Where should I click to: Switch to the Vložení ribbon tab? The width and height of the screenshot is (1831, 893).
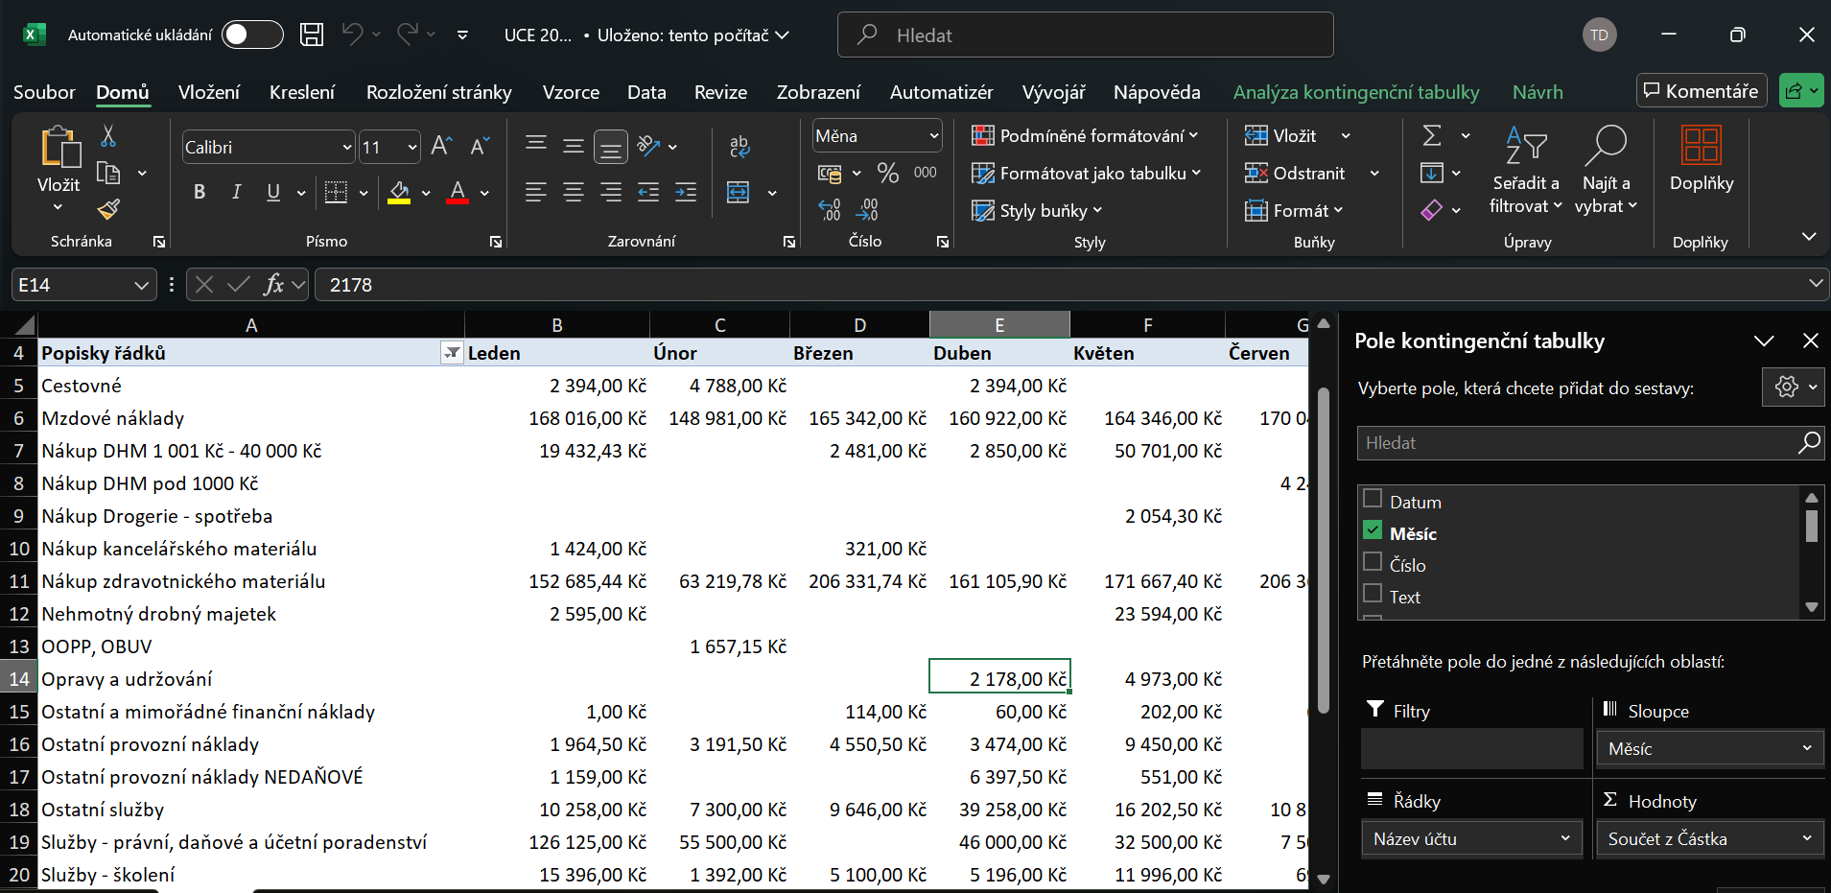point(208,92)
